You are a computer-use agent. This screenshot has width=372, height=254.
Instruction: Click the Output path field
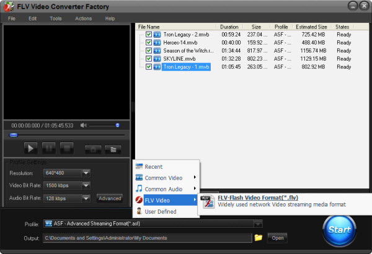(x=147, y=238)
